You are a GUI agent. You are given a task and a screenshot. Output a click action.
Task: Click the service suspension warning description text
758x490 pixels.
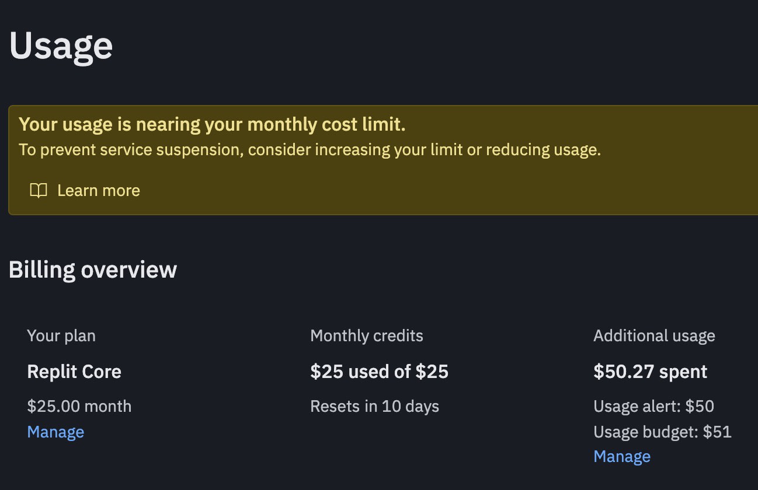(310, 150)
